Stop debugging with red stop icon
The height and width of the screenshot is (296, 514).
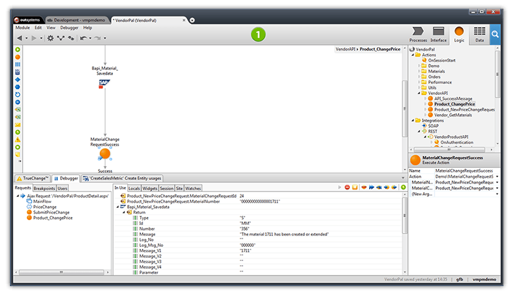point(347,188)
